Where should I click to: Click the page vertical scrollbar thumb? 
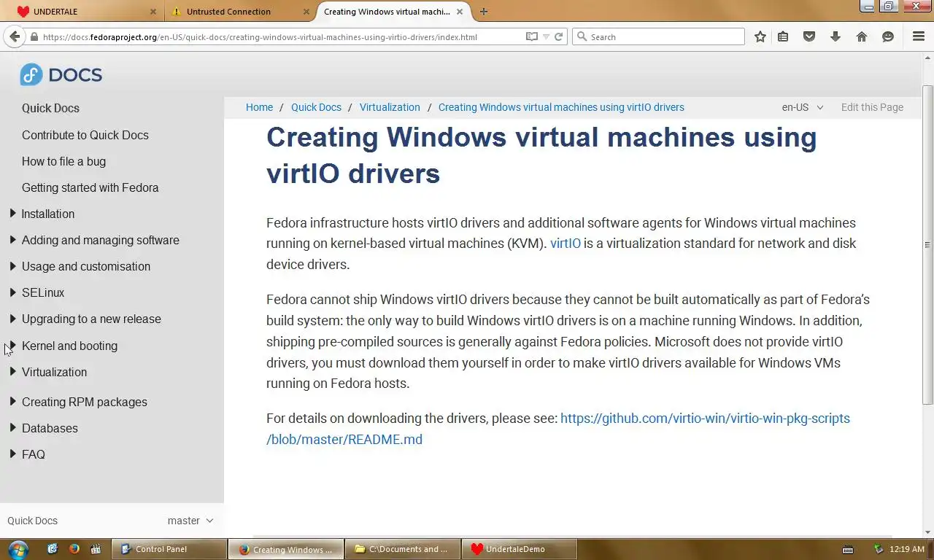coord(927,244)
